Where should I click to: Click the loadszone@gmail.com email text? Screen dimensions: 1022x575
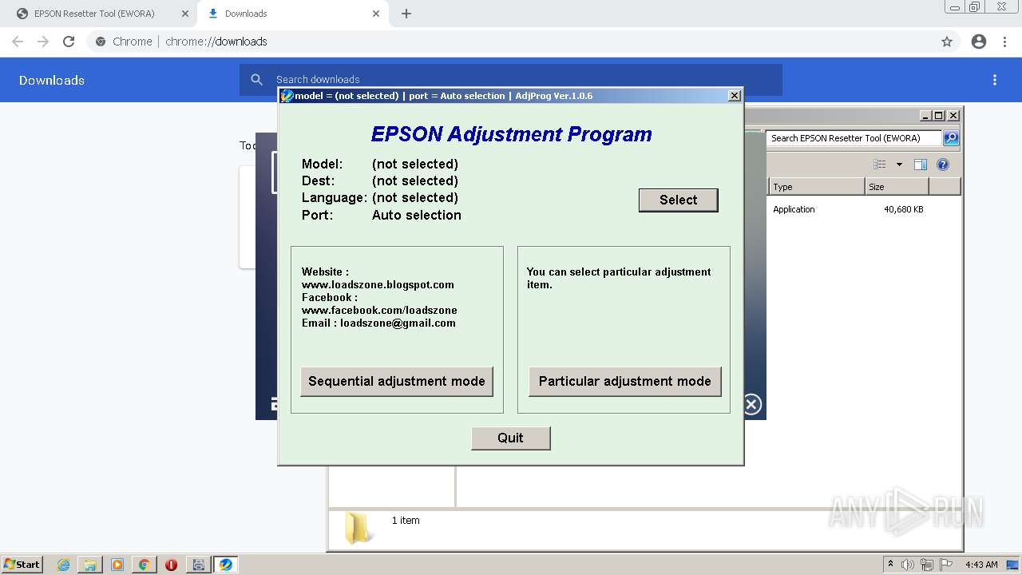[398, 323]
